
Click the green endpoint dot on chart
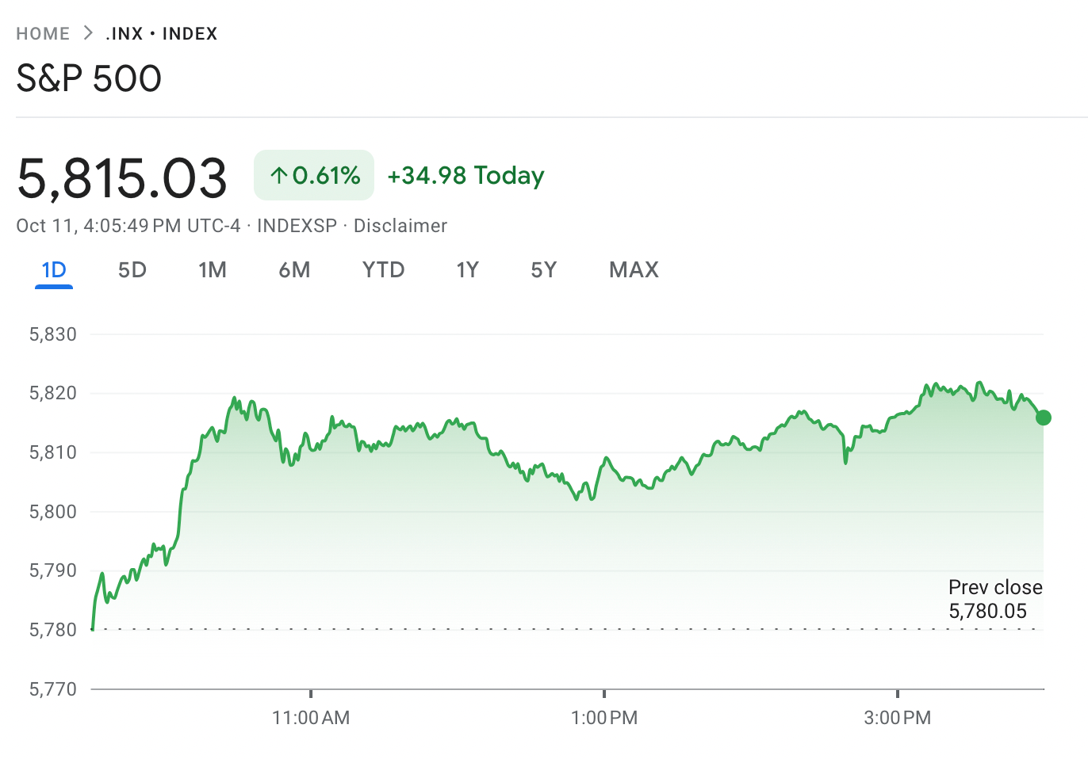pyautogui.click(x=1044, y=417)
